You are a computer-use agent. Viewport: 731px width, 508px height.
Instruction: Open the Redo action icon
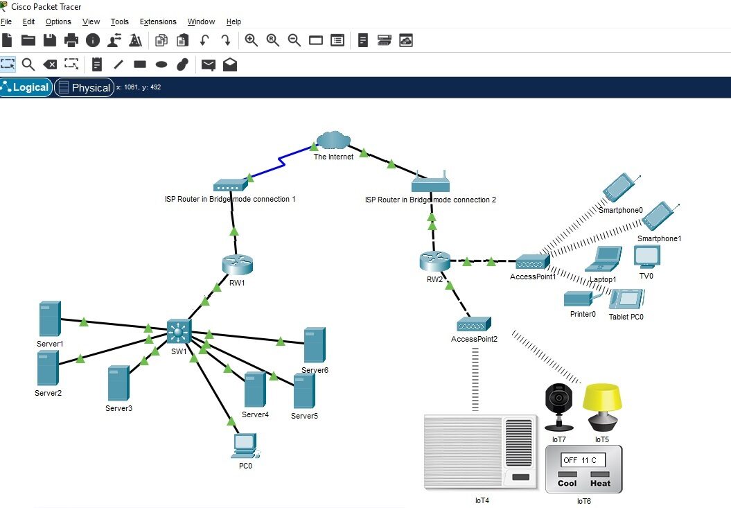point(226,40)
